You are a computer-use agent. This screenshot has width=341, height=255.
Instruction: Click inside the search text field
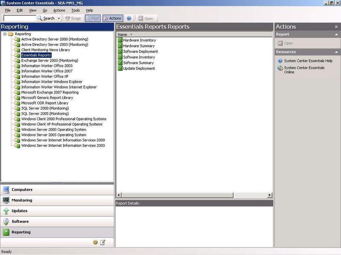click(20, 18)
